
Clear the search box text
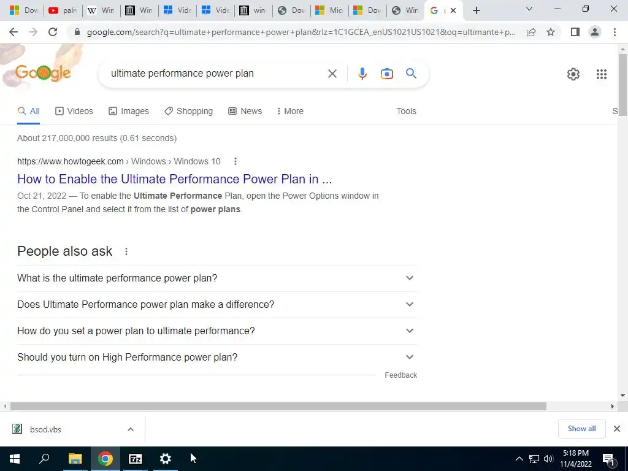click(x=332, y=74)
